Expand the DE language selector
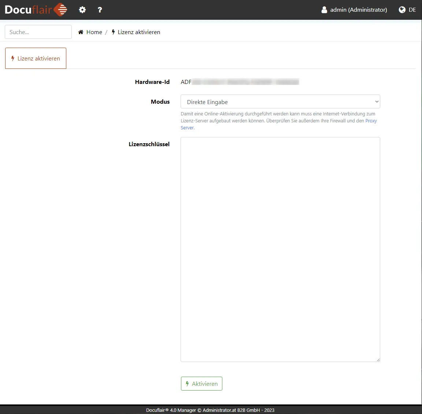Screen dimensions: 422x414 coord(412,10)
